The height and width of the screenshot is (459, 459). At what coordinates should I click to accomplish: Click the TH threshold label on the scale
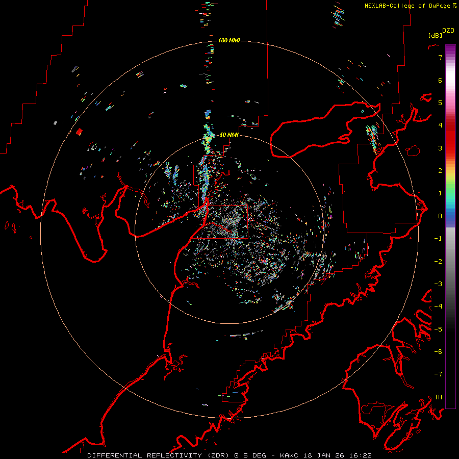438,397
